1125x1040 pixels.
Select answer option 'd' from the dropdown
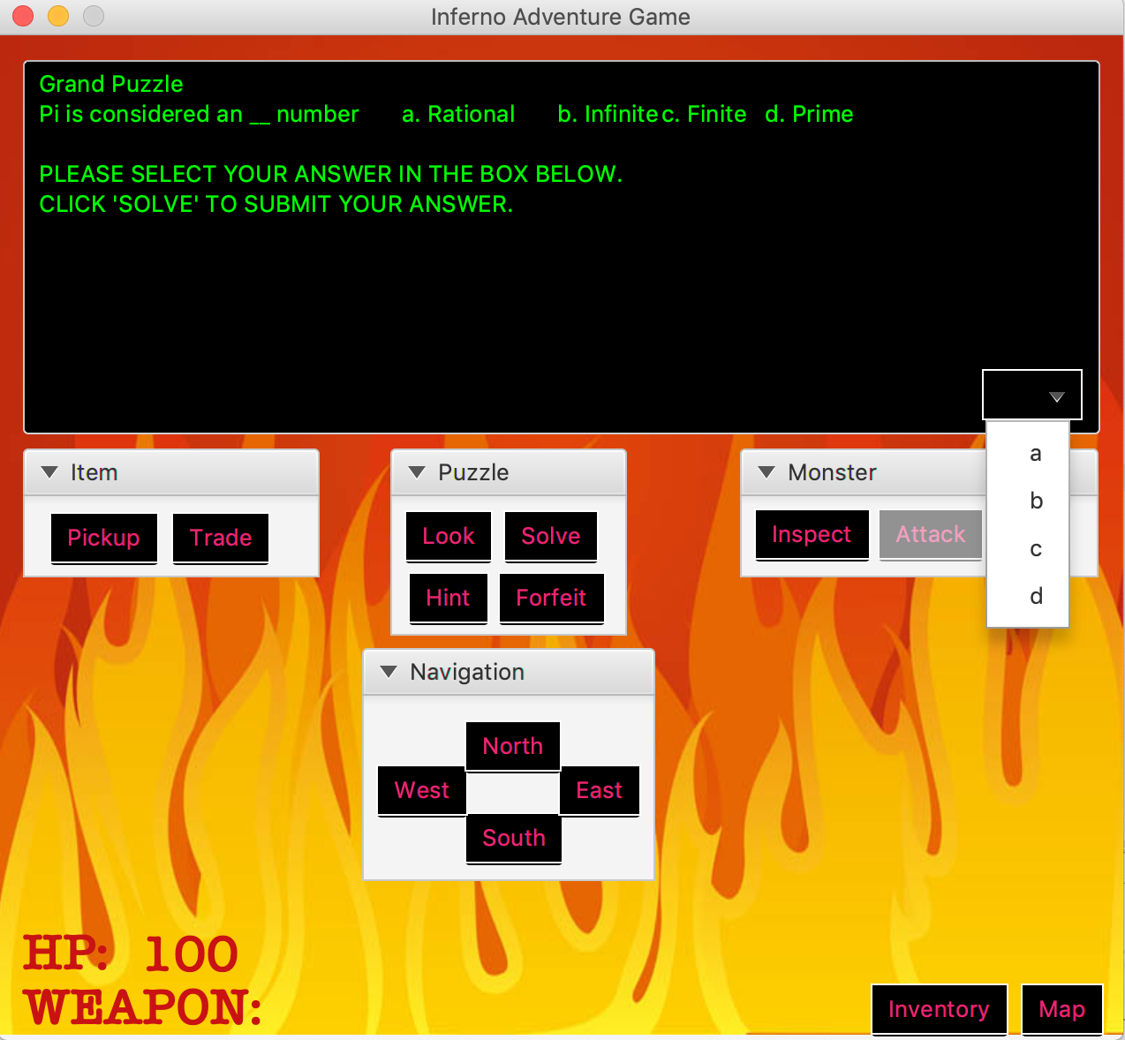point(1035,597)
